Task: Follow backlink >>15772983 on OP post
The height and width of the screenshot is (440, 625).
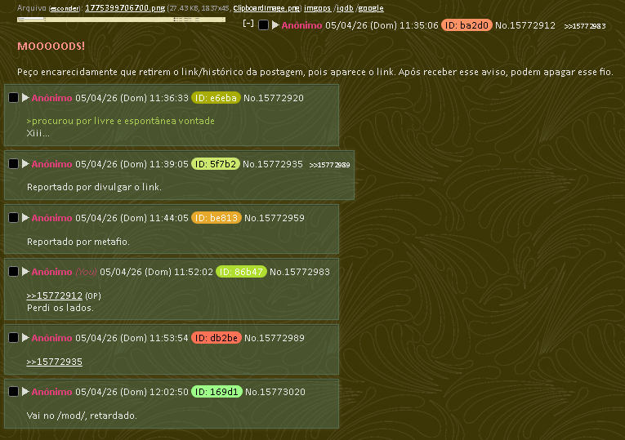Action: coord(585,26)
